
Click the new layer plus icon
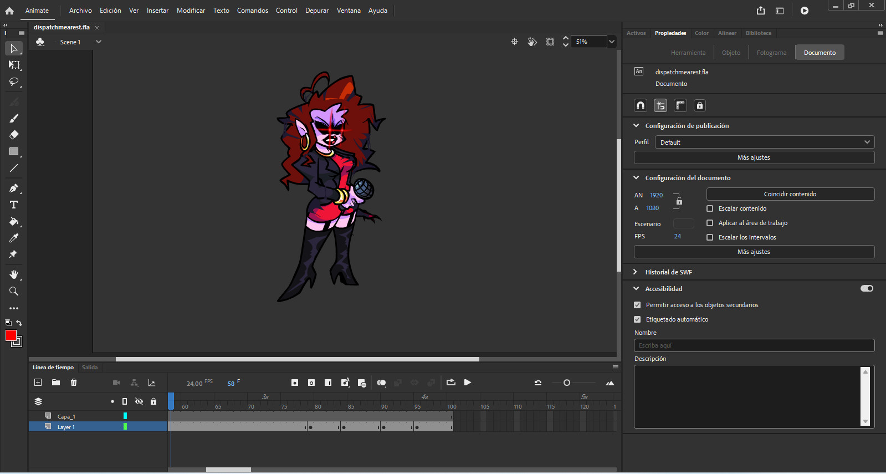(38, 383)
